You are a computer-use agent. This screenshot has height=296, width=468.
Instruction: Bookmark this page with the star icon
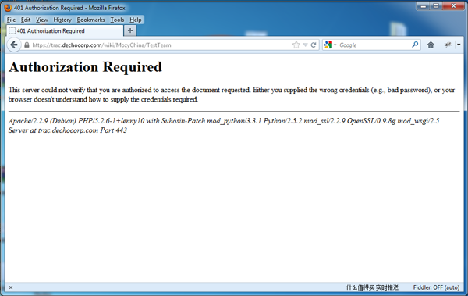(x=296, y=45)
